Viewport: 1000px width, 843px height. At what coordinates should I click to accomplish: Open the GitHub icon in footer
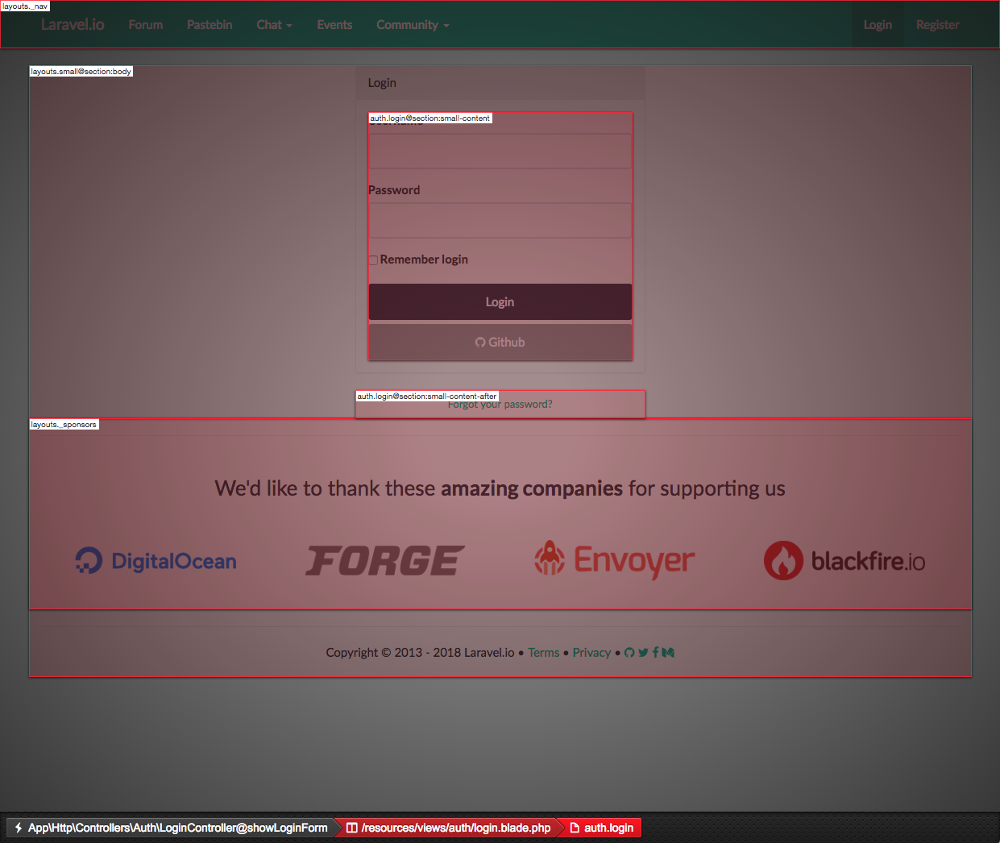[629, 653]
